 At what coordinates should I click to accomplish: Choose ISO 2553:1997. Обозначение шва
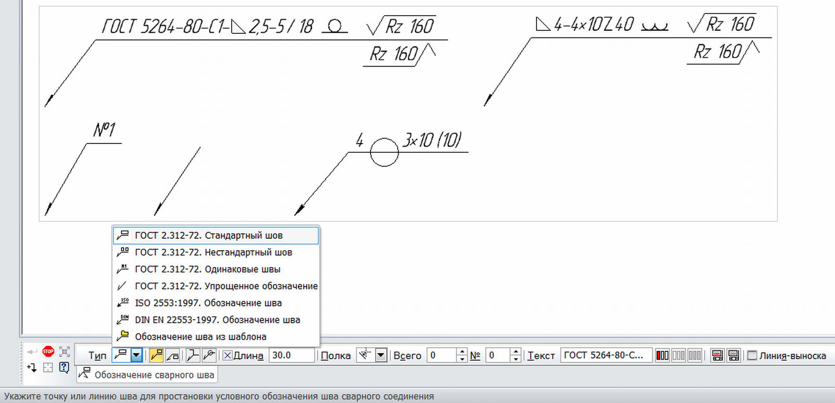coord(216,303)
